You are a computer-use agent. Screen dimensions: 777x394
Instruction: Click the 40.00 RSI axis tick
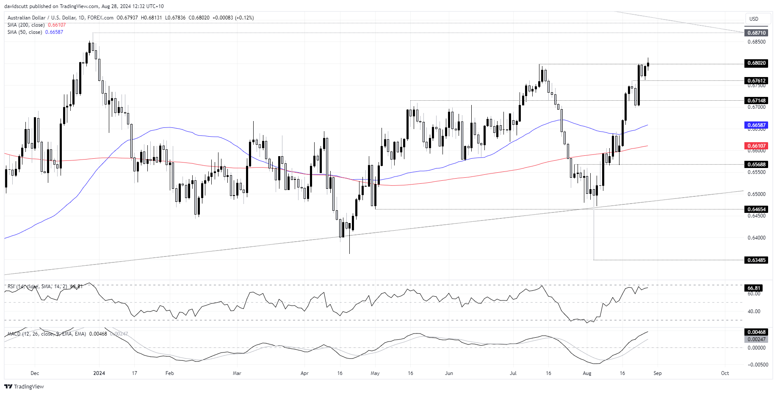pos(754,311)
